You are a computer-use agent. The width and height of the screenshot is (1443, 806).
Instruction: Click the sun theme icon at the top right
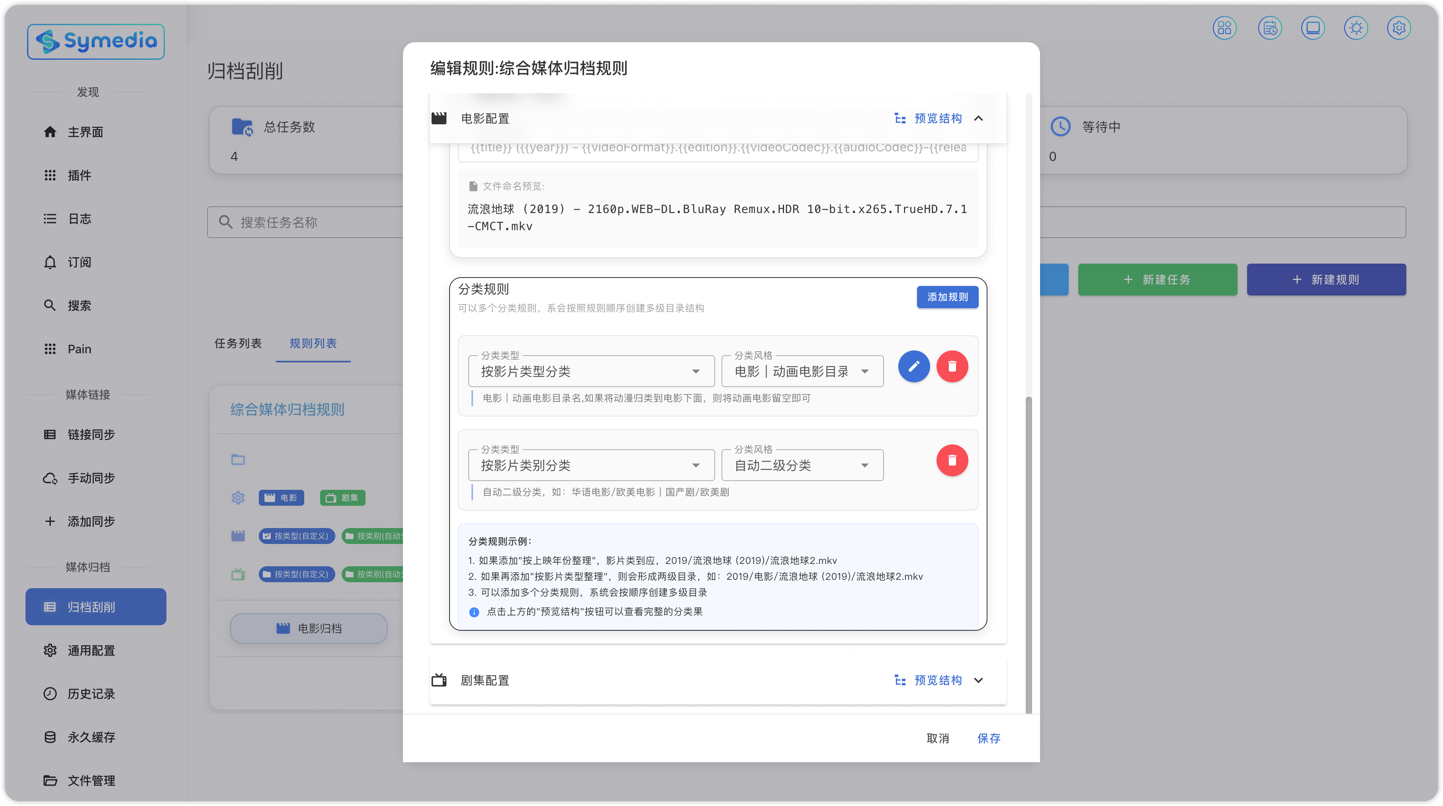click(x=1356, y=28)
